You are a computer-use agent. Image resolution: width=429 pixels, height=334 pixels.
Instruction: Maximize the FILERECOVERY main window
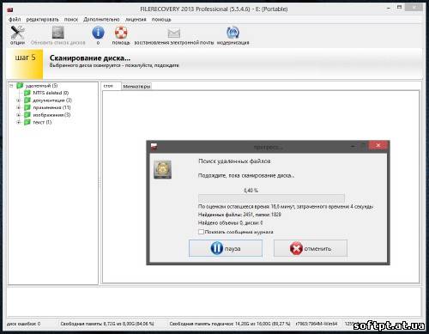[x=400, y=8]
